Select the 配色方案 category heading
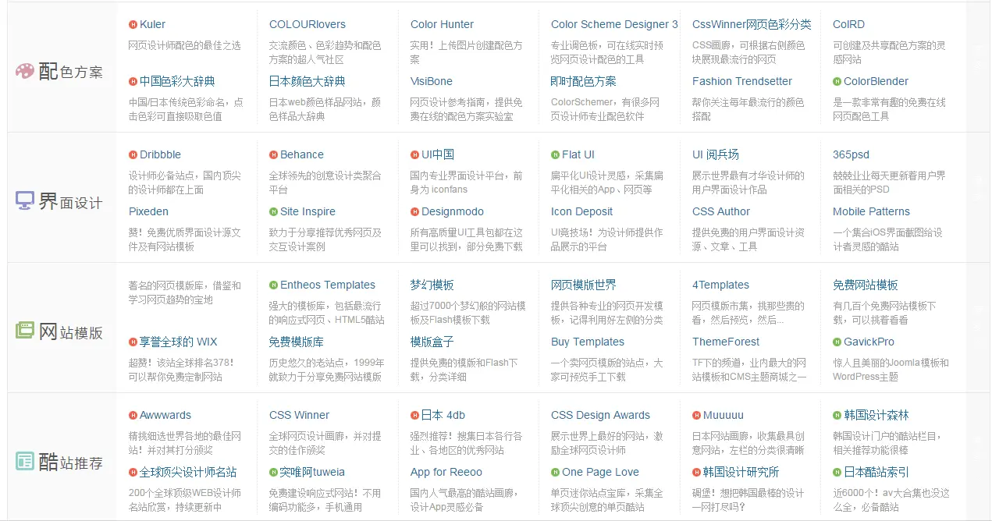The height and width of the screenshot is (521, 992). 71,72
